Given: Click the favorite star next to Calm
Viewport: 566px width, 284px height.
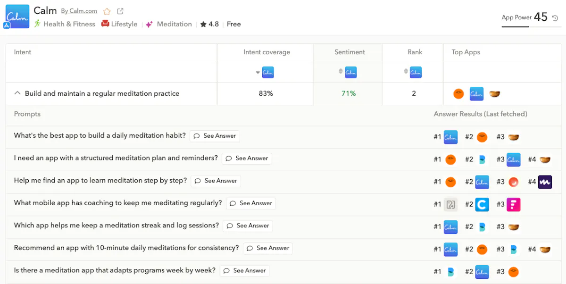Looking at the screenshot, I should [x=107, y=11].
